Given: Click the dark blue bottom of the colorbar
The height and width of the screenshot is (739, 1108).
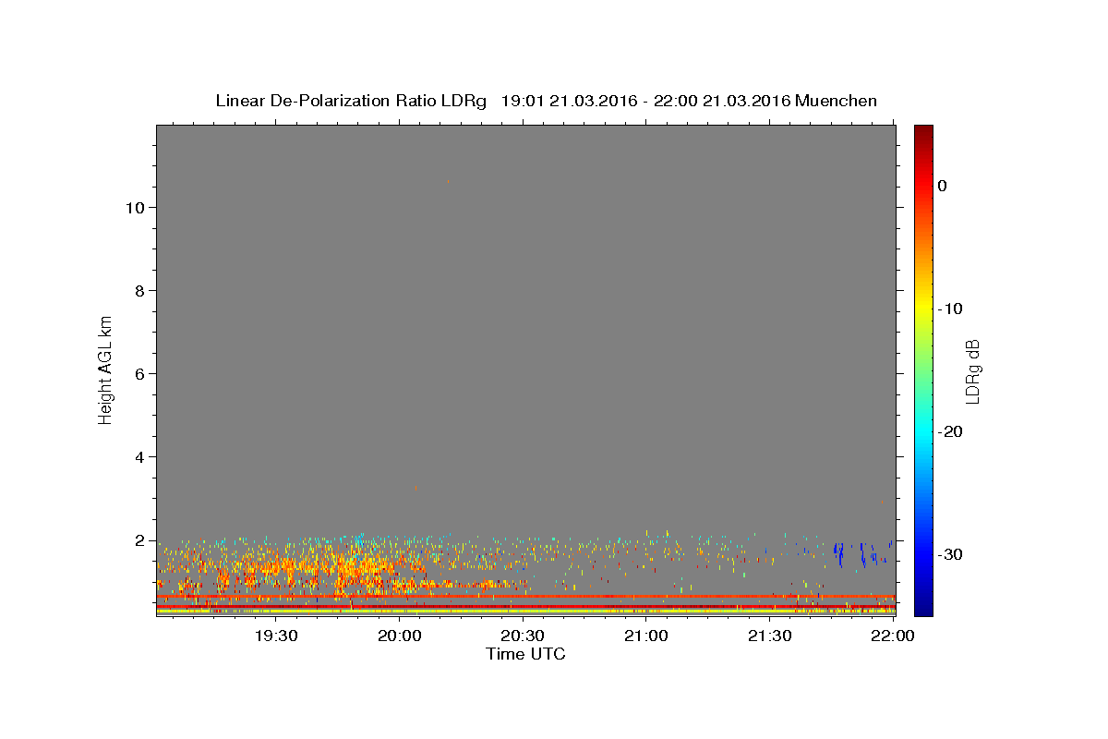Looking at the screenshot, I should click(x=923, y=605).
